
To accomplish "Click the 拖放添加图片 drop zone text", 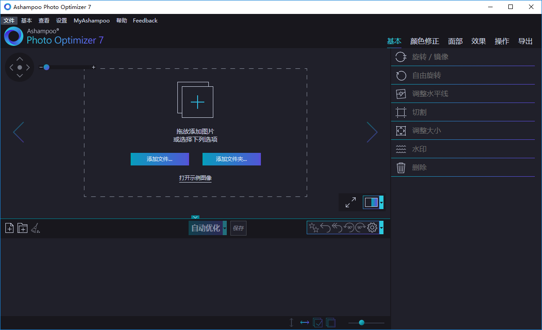I will pos(195,131).
